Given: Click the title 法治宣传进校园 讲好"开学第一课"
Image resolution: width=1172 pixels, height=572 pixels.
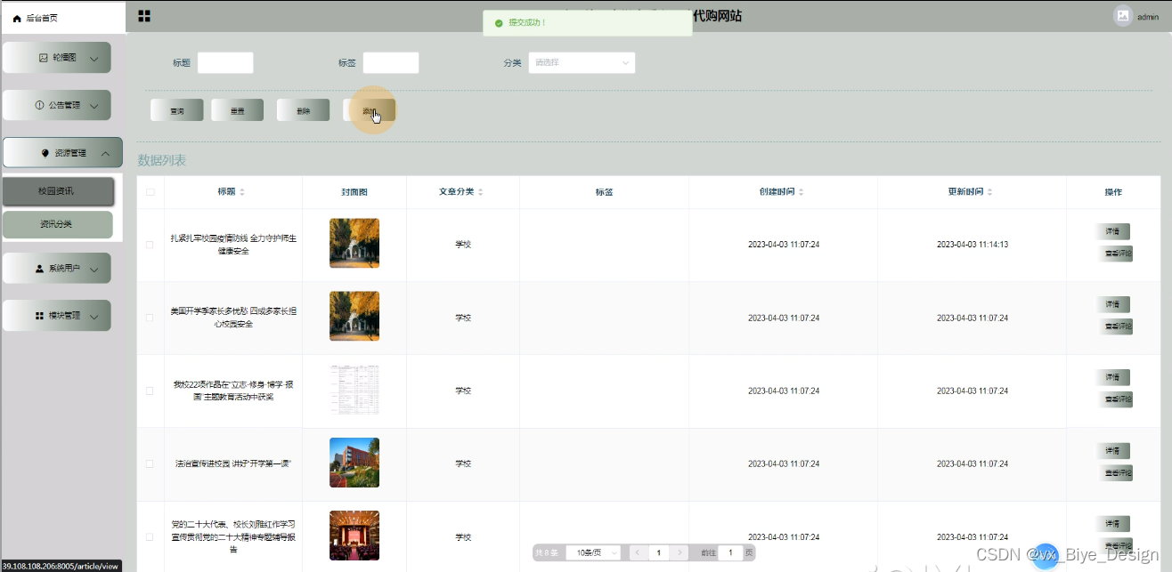Looking at the screenshot, I should point(233,463).
